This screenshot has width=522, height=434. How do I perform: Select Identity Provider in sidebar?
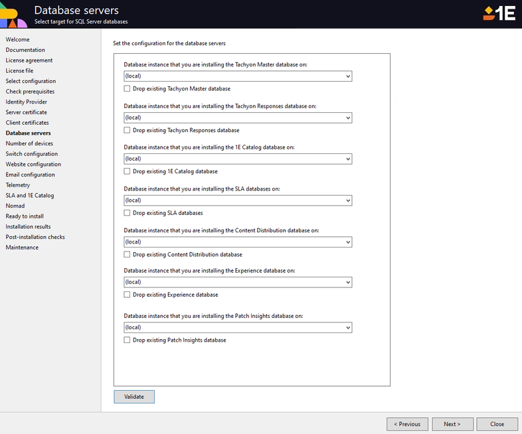27,102
